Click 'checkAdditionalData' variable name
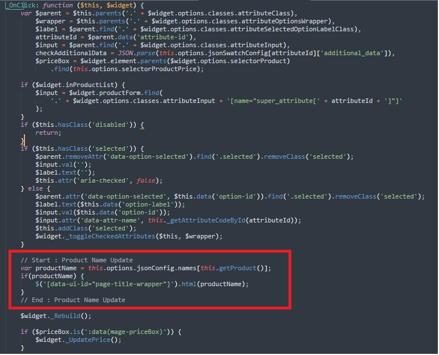 coord(71,53)
